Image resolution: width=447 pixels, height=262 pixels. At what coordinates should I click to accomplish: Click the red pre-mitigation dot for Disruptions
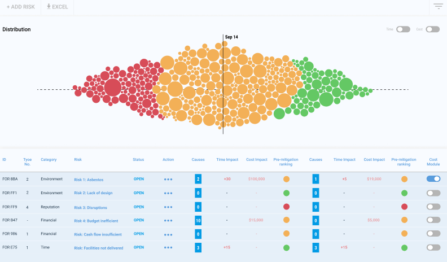(x=287, y=207)
